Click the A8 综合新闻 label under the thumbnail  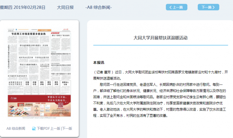click(x=16, y=128)
